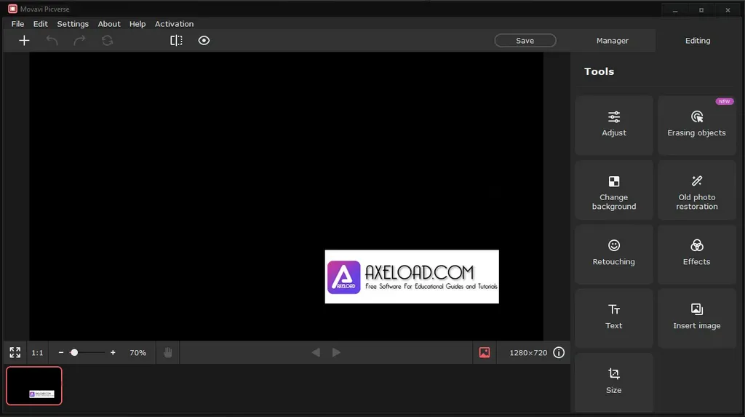Maximize the Movavi Picverse window
This screenshot has height=417, width=745.
(x=701, y=9)
